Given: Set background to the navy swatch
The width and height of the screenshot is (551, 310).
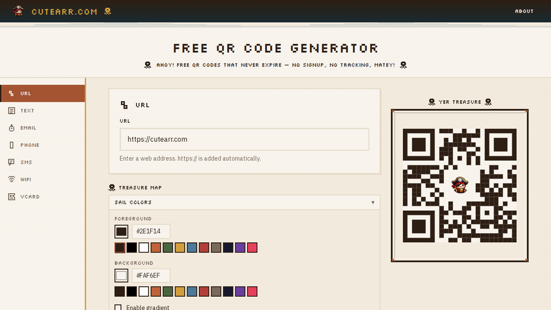Looking at the screenshot, I should tap(228, 292).
